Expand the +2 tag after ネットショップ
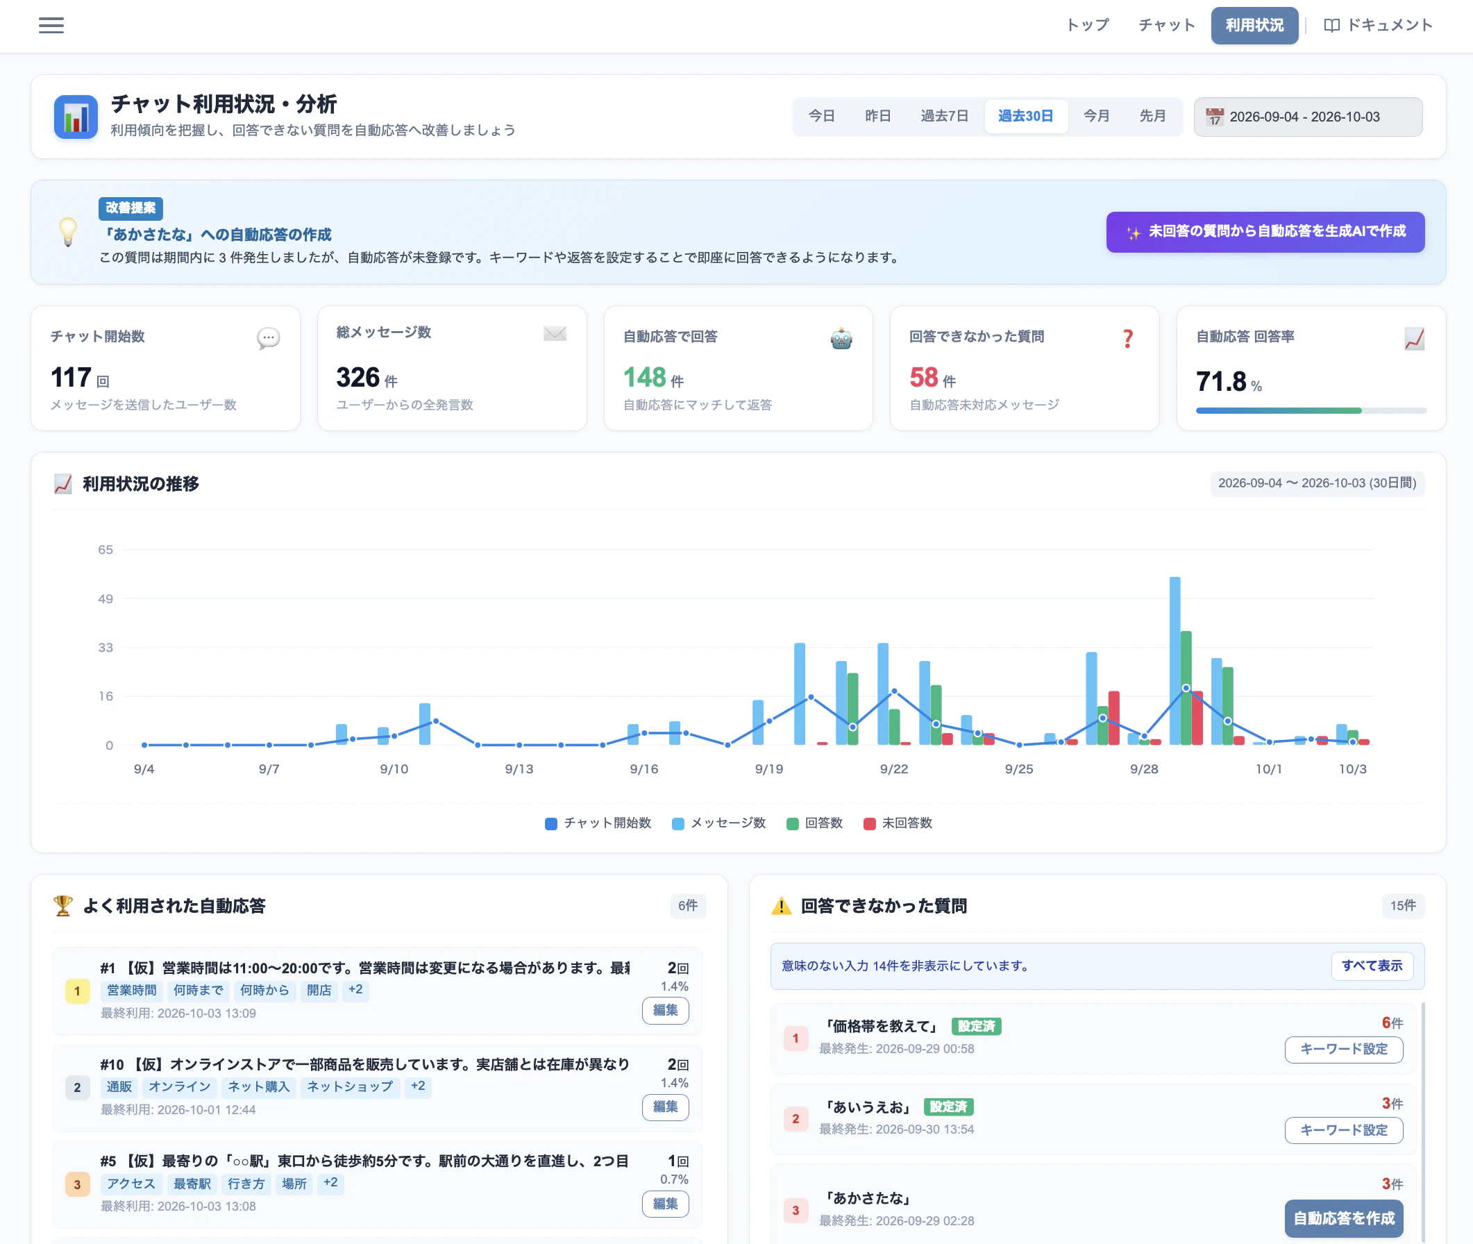This screenshot has height=1244, width=1473. 418,1086
